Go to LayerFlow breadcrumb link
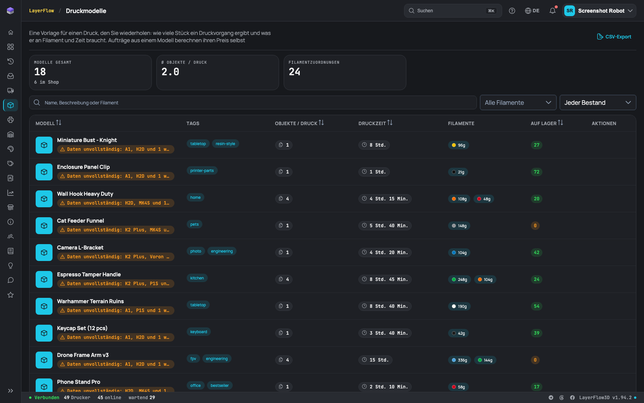Screen dimensions: 644x403 [x=41, y=11]
